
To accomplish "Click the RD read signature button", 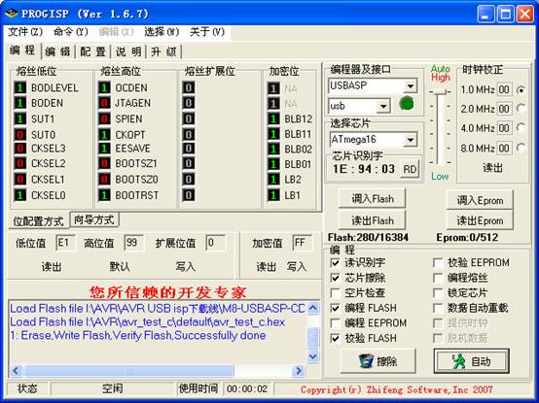I will tap(410, 169).
